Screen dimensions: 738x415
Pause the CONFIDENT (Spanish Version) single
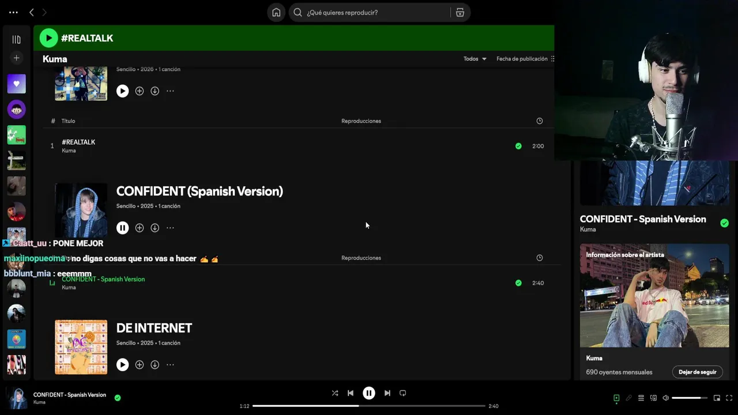tap(122, 228)
